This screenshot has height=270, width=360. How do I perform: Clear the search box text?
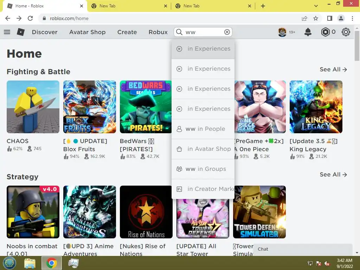227,32
